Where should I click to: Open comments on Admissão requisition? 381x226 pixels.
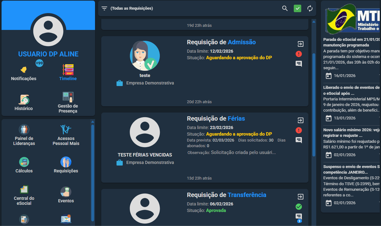point(299,64)
